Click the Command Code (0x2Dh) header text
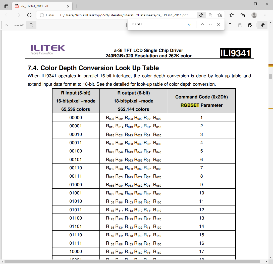The height and width of the screenshot is (264, 273). click(x=201, y=97)
